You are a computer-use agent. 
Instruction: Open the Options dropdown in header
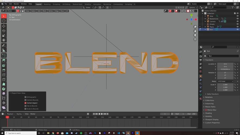[193, 8]
